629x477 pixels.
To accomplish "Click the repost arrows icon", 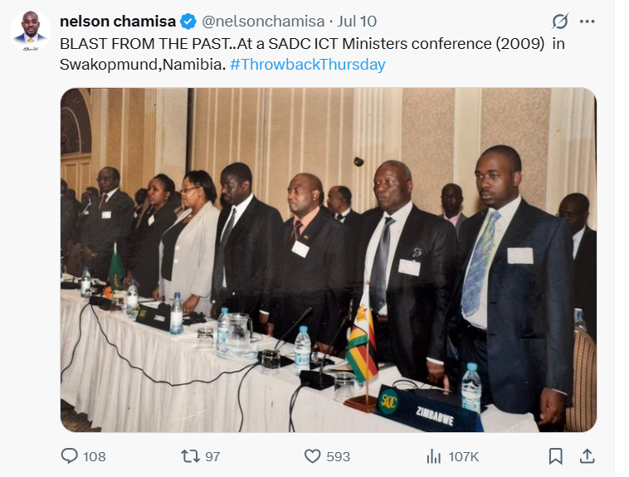I will tap(190, 456).
